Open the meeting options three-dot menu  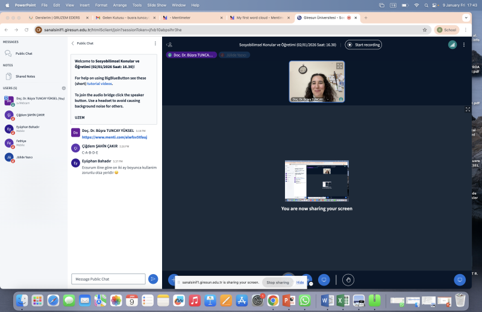coord(464,45)
